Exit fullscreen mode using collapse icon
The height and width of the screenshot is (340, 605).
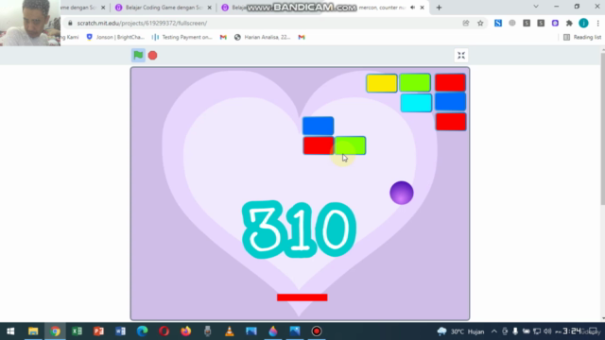tap(461, 55)
